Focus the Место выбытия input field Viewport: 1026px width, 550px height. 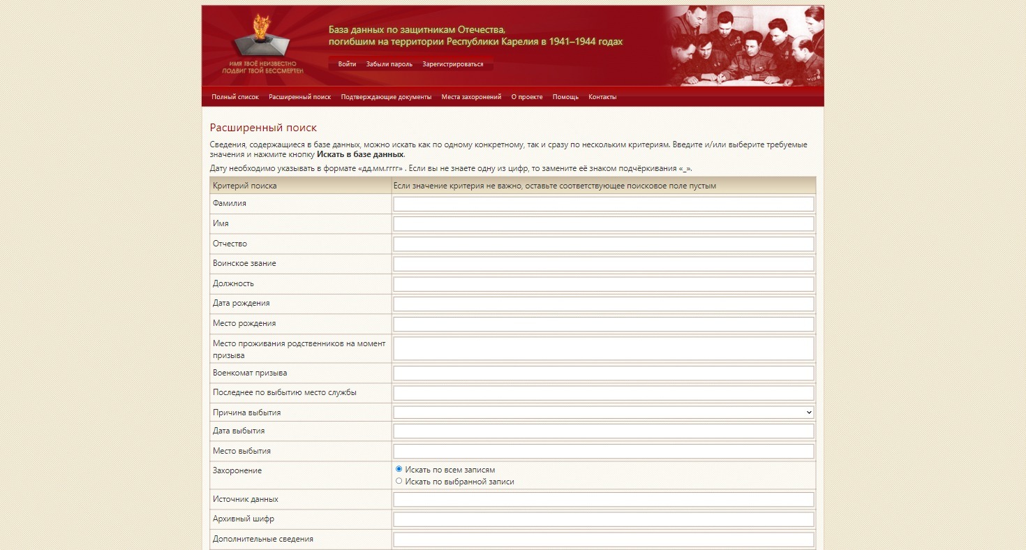(x=604, y=452)
